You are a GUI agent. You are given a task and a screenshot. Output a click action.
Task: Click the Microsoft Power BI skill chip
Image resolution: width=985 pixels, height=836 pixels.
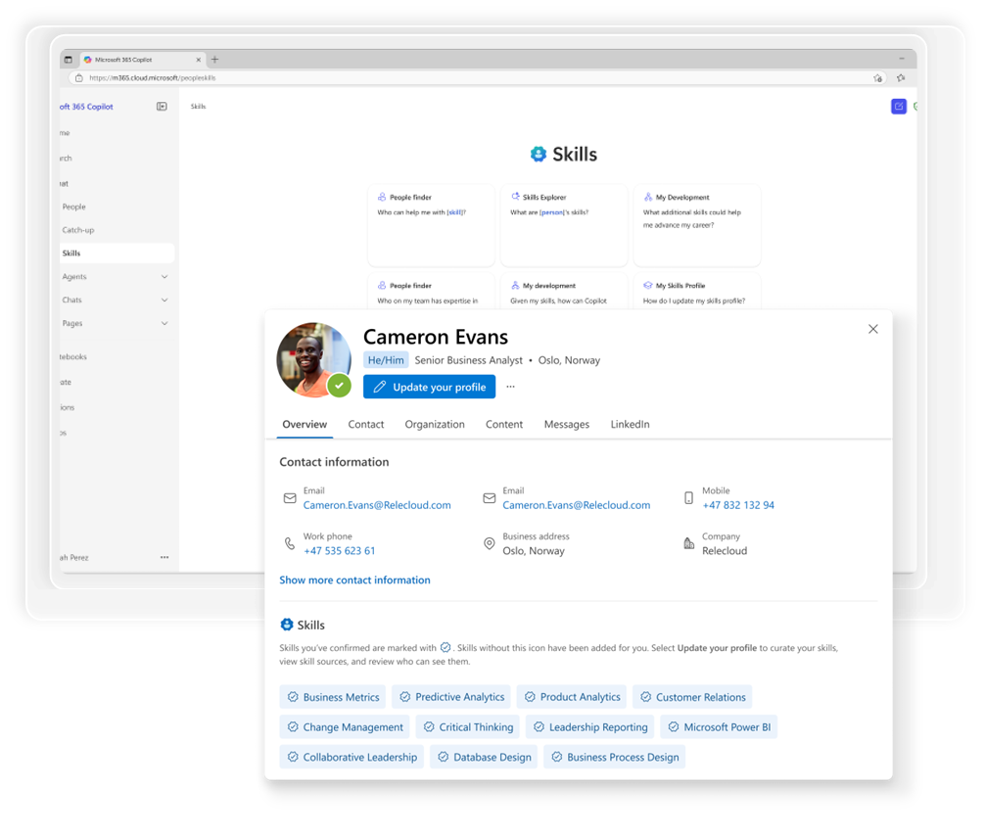(x=719, y=727)
